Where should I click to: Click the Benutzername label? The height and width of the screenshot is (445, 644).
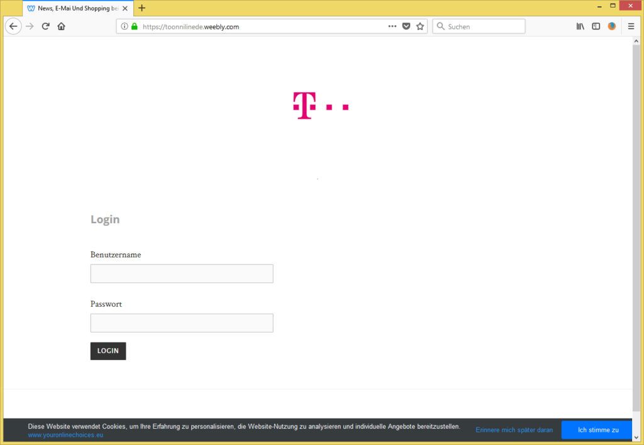point(116,255)
